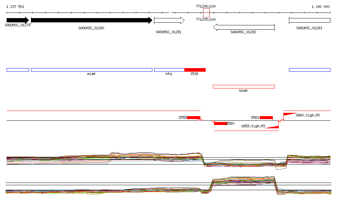337x201 pixels.
Task: Click the 1 240 000 coordinate label
Action: (x=321, y=7)
